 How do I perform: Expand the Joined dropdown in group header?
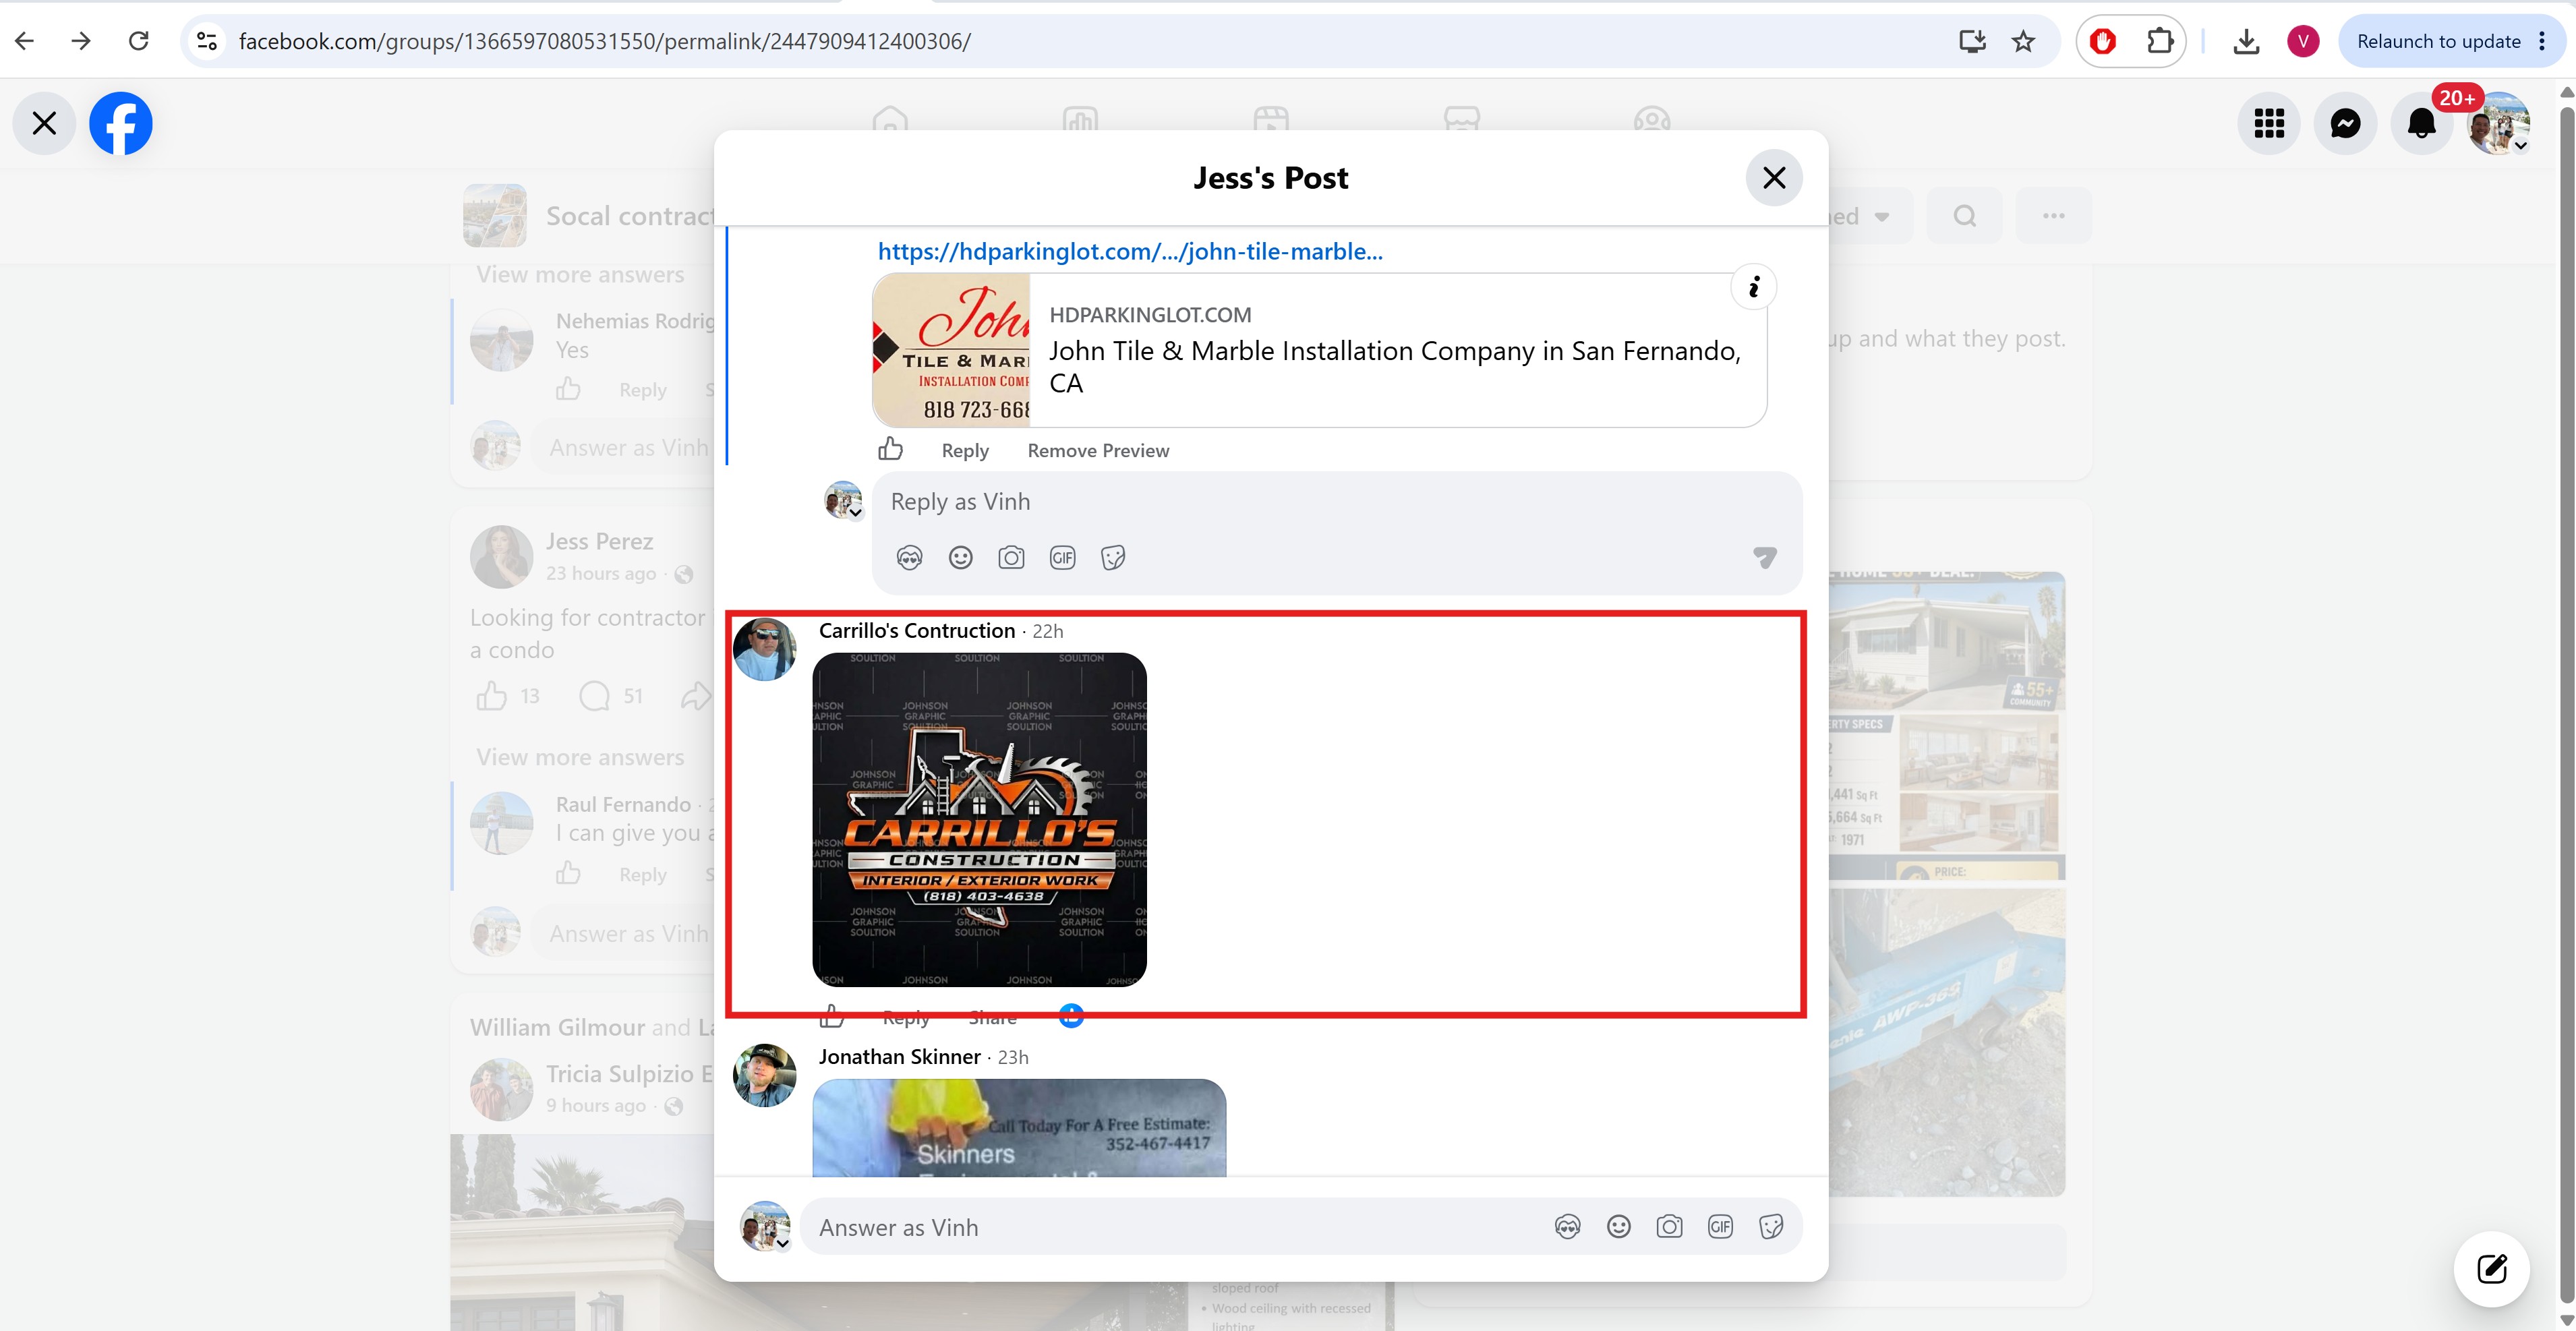pyautogui.click(x=1870, y=216)
